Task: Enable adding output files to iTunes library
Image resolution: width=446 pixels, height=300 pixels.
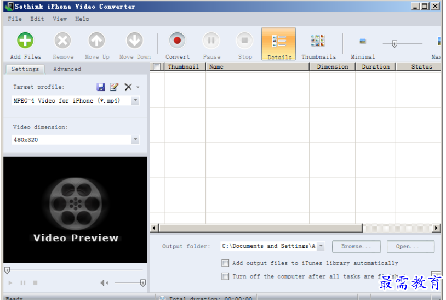Action: 225,263
